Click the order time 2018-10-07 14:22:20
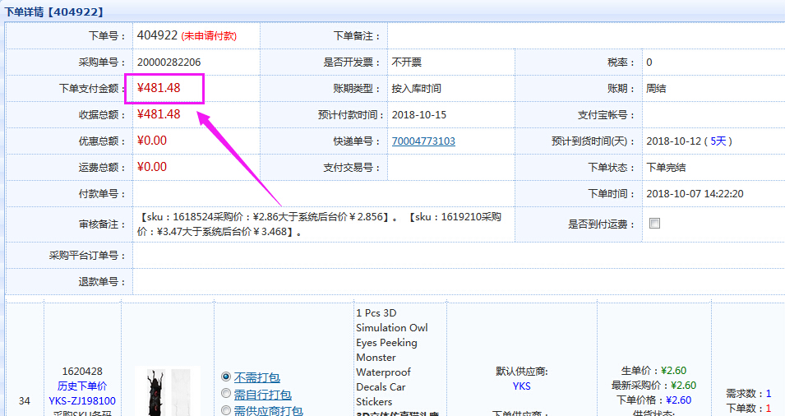 point(695,194)
